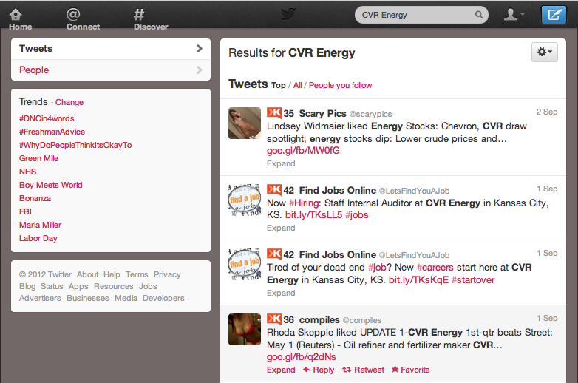Viewport: 578px width, 383px height.
Task: Open link bit.ly/TKsLL5
Action: click(313, 215)
